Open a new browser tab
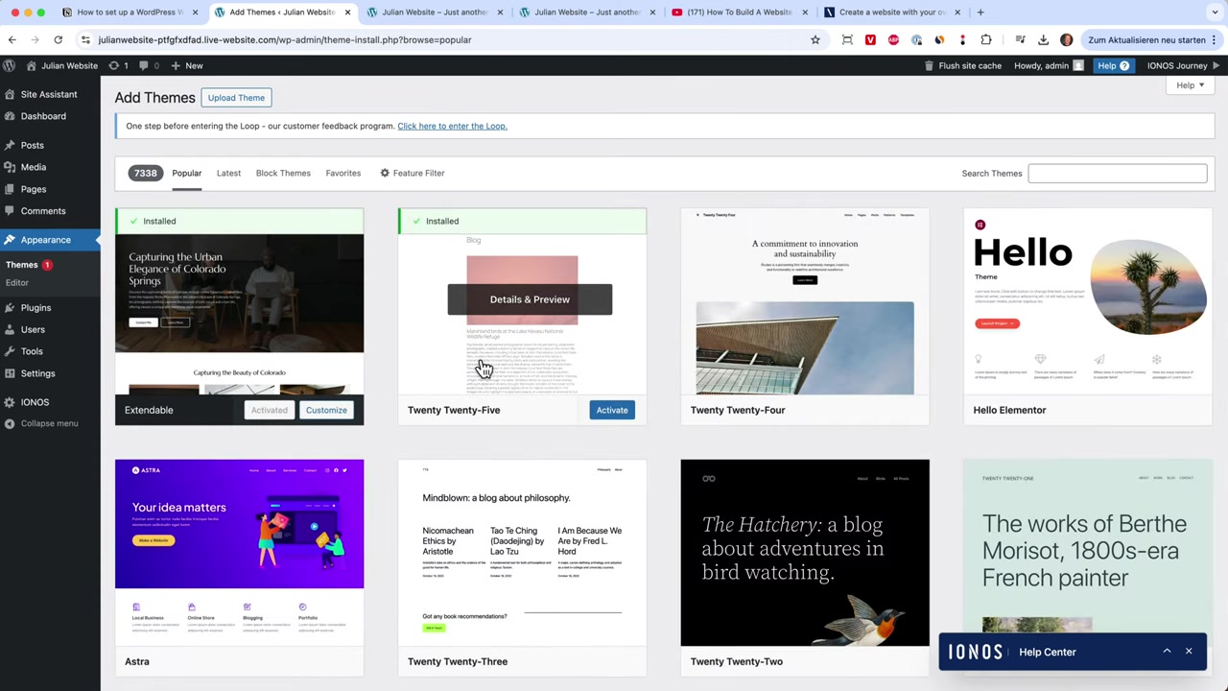Image resolution: width=1228 pixels, height=691 pixels. click(980, 12)
